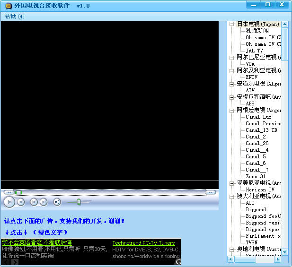Click the ad panel next arrow
This screenshot has width=292, height=267.
pos(15,262)
